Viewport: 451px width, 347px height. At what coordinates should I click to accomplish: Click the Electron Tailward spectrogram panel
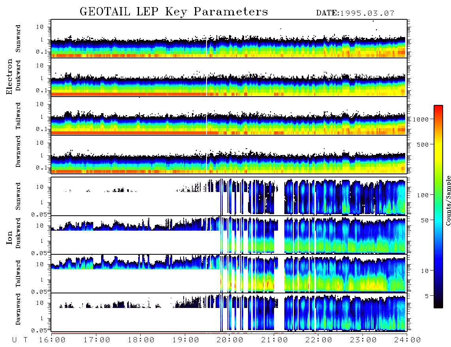coord(229,116)
